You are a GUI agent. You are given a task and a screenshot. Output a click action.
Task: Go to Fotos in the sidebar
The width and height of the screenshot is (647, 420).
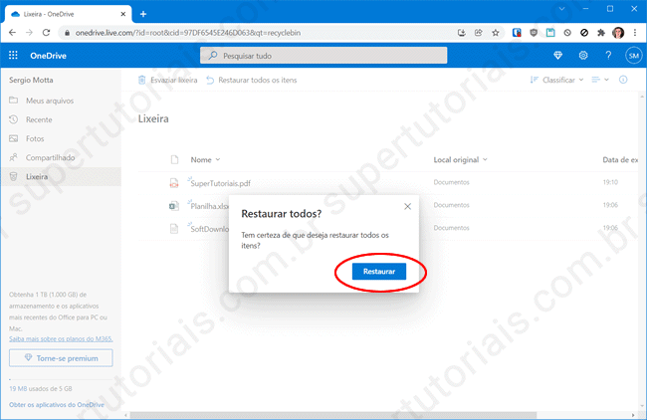pos(35,138)
